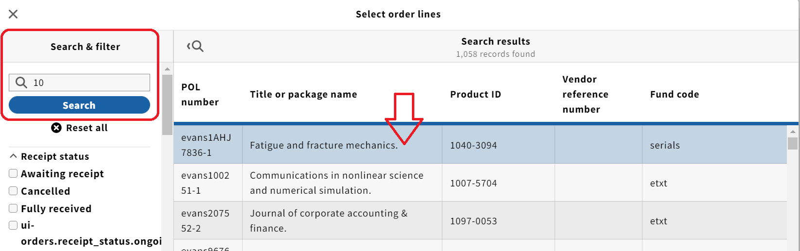Sort by POL number column header

point(200,94)
